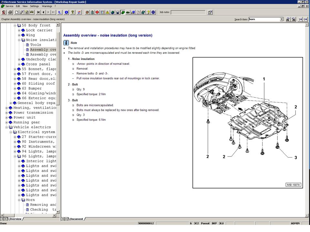Click the red-blue swap arrows icon
The height and width of the screenshot is (232, 310).
click(79, 12)
